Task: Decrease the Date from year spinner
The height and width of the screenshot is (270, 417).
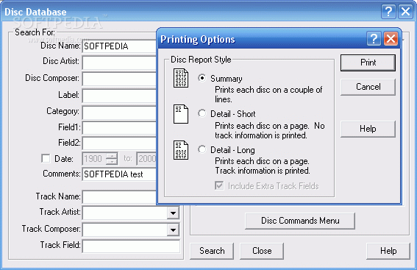Action: pyautogui.click(x=112, y=161)
